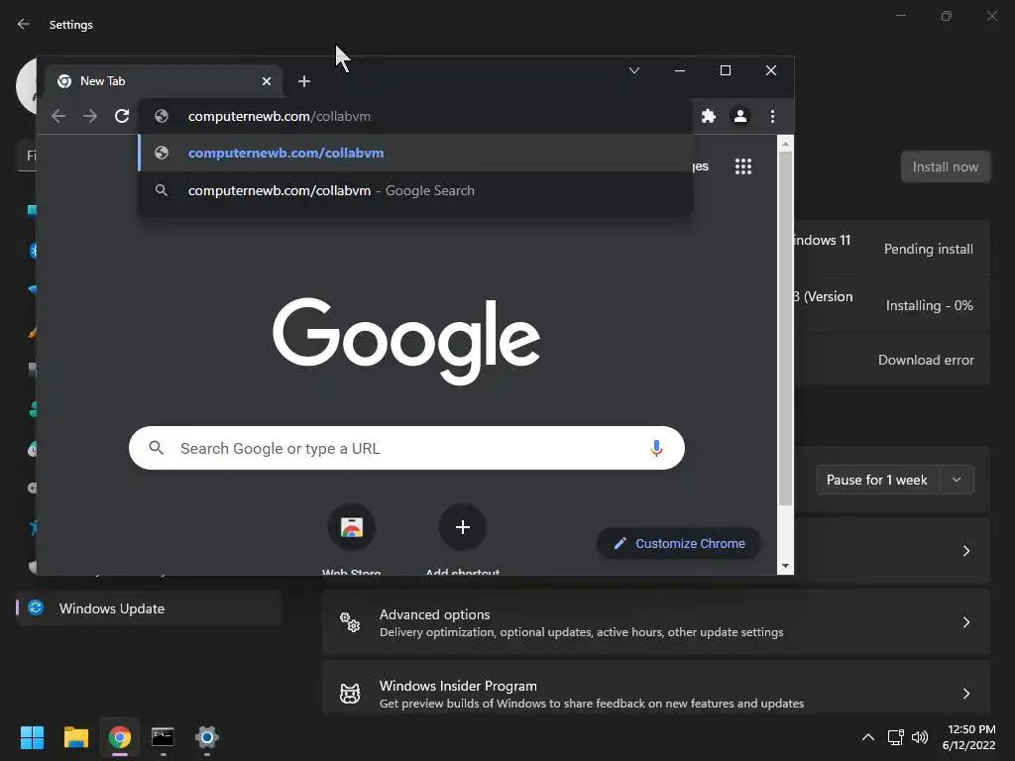Open the Chrome profile avatar icon

[x=740, y=117]
